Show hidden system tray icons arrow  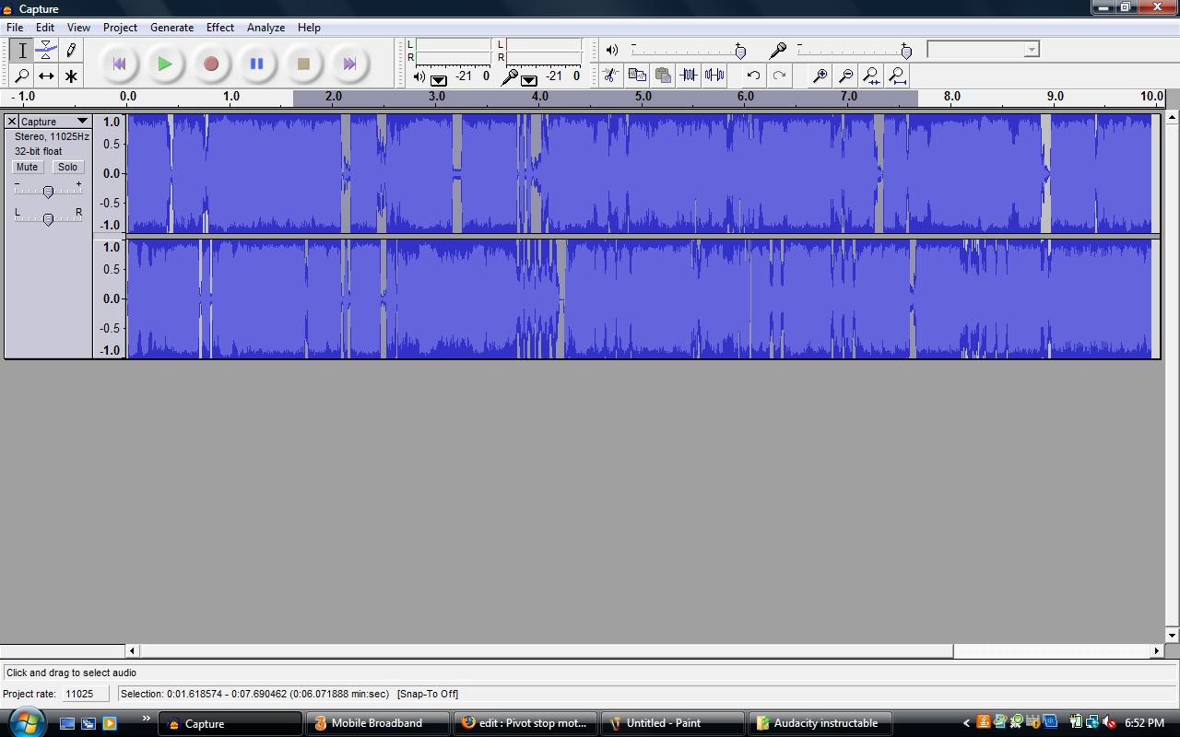point(966,723)
